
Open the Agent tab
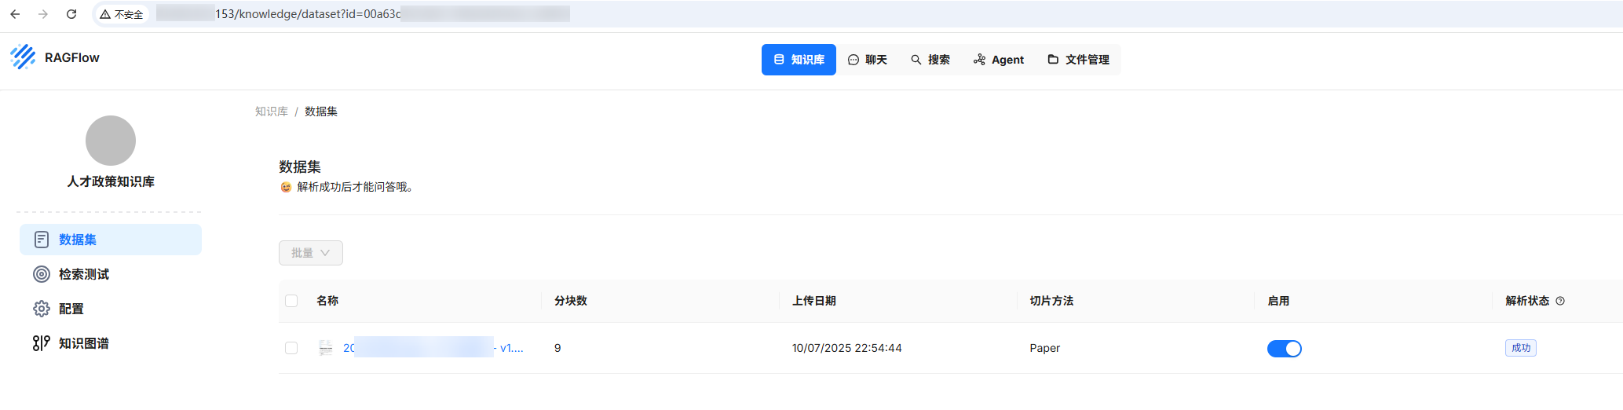999,60
